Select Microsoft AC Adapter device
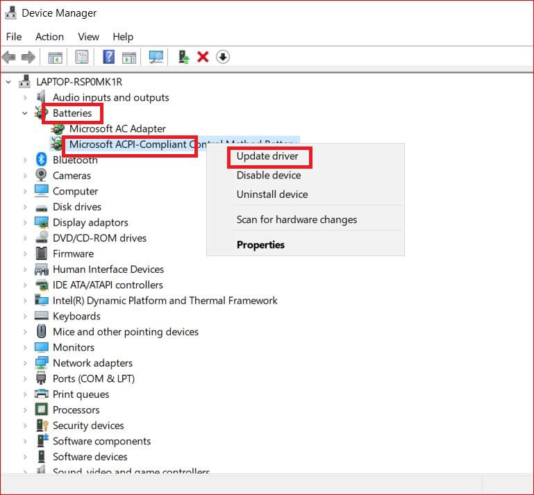The width and height of the screenshot is (534, 495). click(x=117, y=128)
